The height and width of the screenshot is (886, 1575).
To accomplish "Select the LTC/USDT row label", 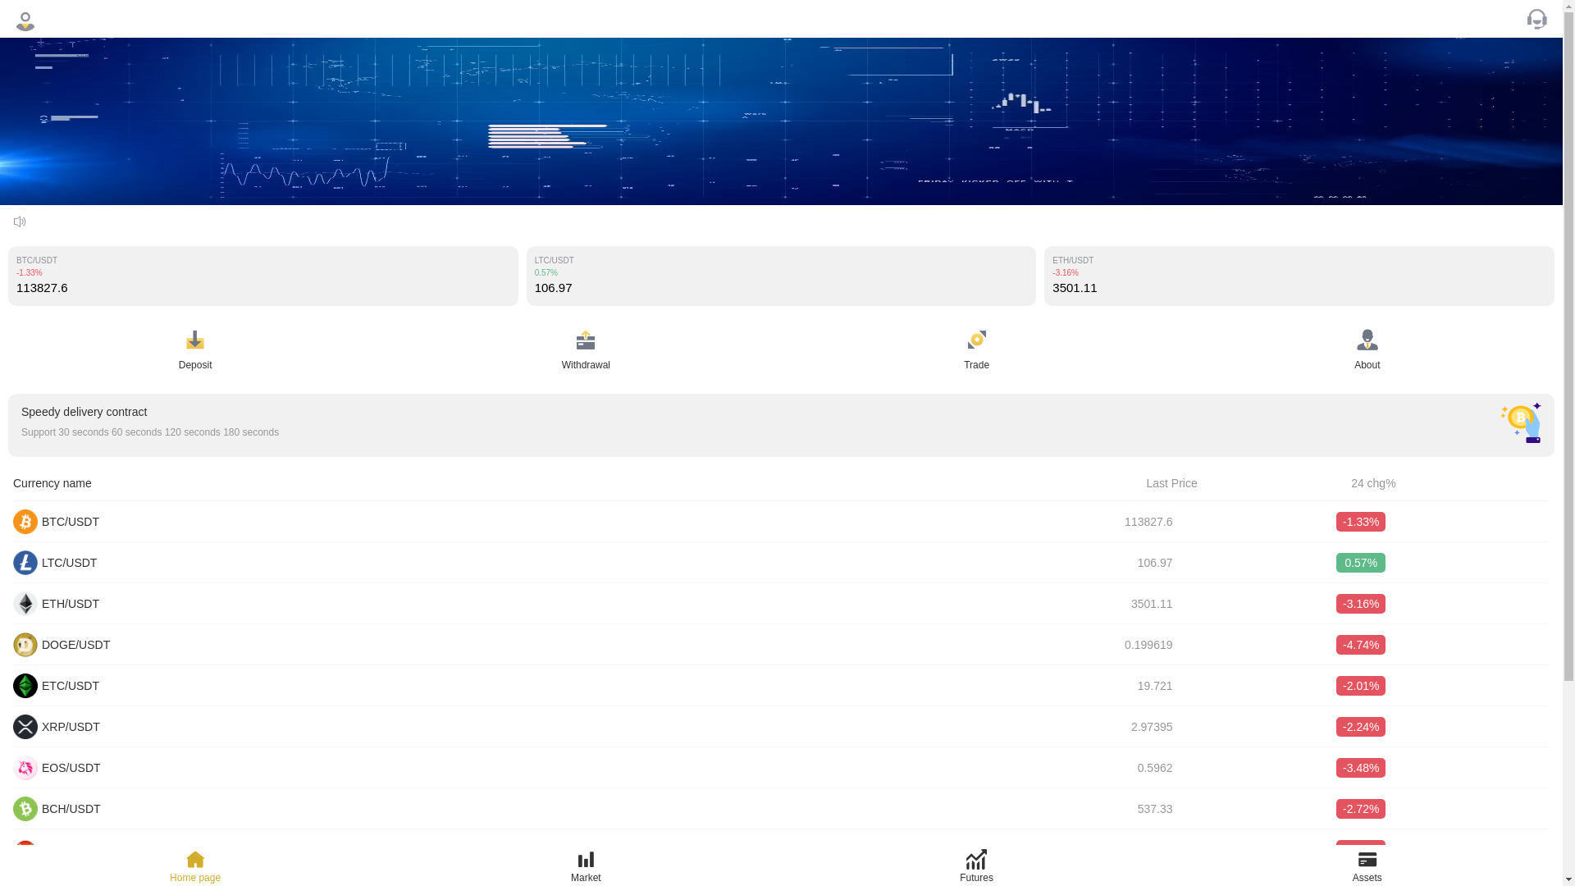I will coord(69,563).
